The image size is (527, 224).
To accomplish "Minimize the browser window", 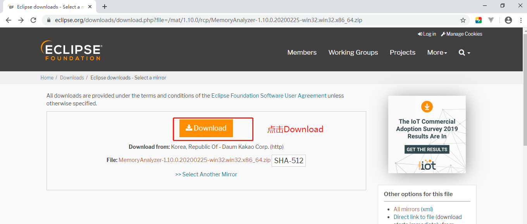I will (485, 5).
